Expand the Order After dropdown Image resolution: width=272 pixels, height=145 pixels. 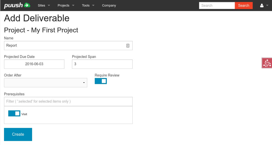point(46,83)
